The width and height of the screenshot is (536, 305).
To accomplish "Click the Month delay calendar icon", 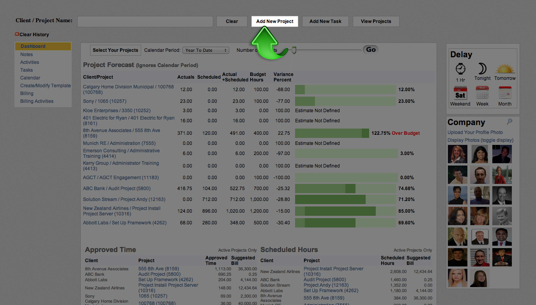I will point(505,93).
